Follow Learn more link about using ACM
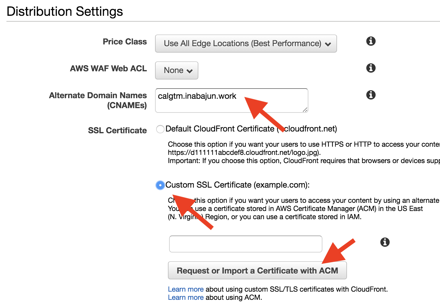This screenshot has height=308, width=440. 186,297
